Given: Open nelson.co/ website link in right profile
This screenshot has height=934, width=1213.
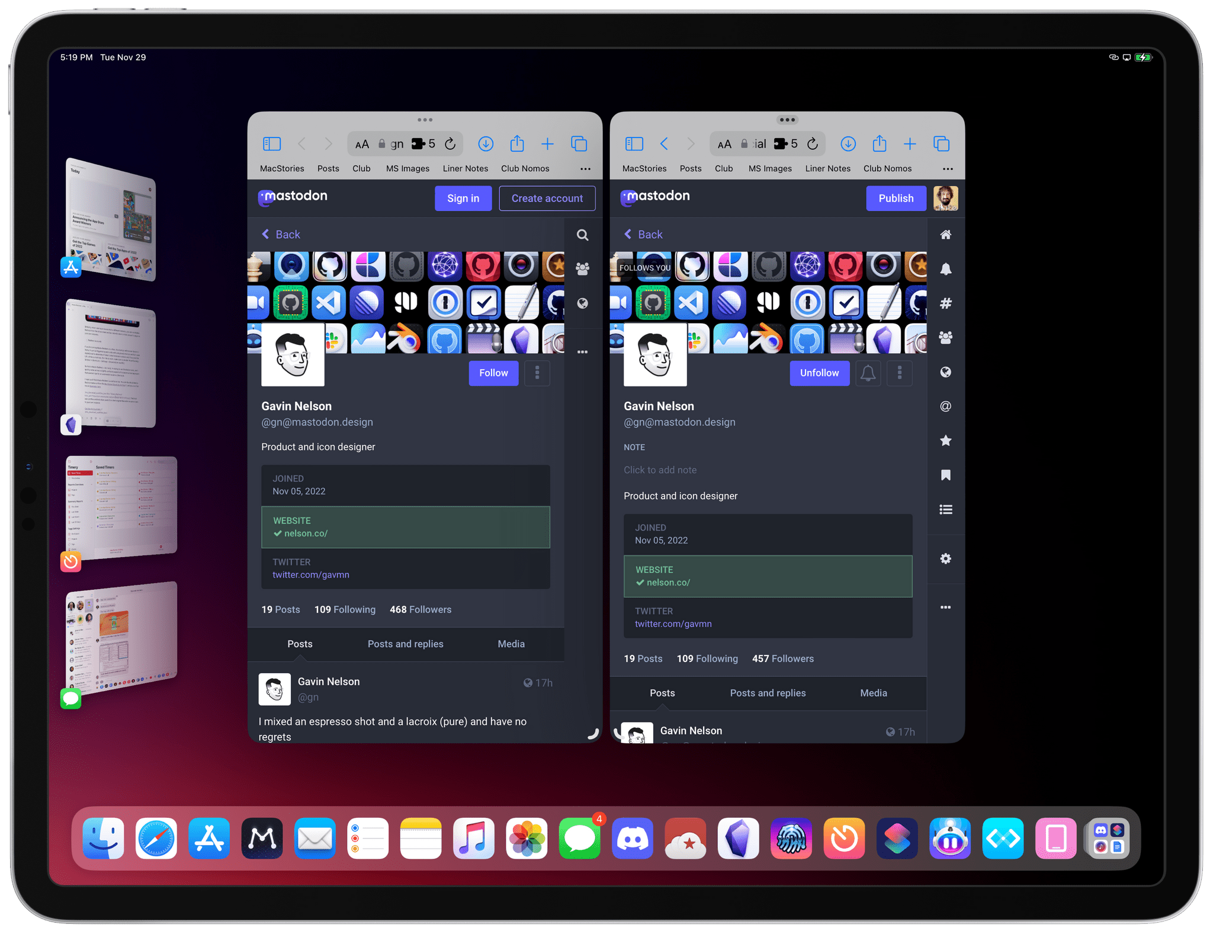Looking at the screenshot, I should 668,583.
